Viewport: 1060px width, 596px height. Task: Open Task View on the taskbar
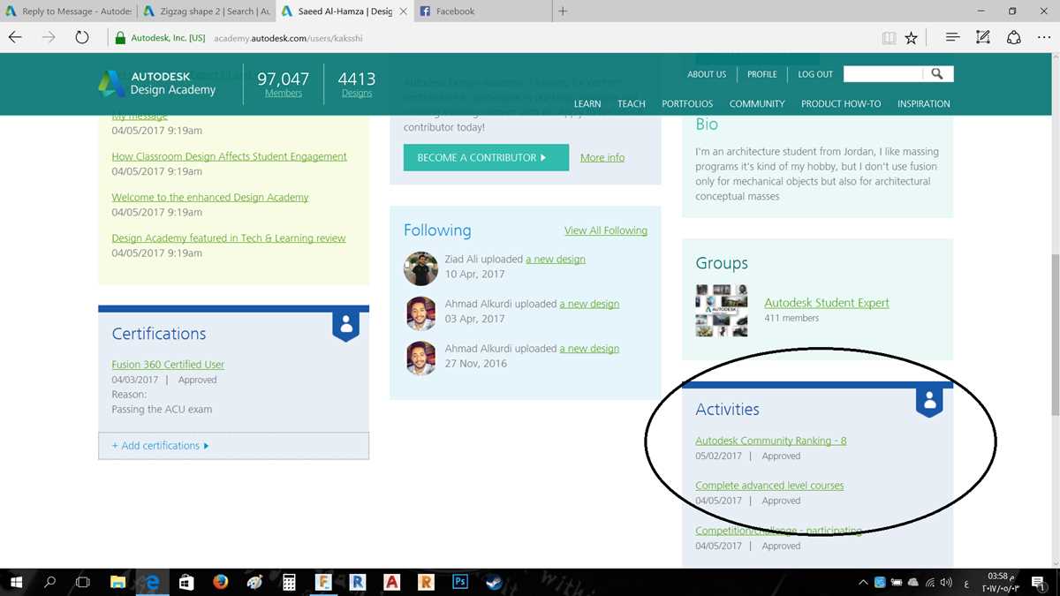(83, 582)
